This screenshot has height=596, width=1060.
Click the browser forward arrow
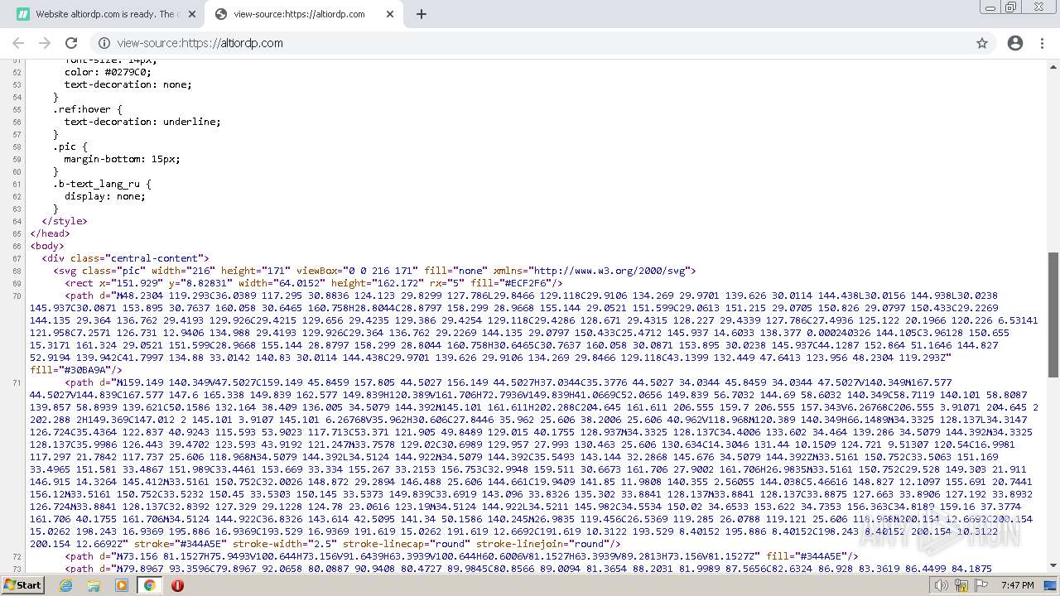[45, 43]
